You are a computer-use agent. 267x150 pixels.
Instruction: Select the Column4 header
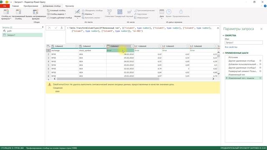tap(148, 46)
